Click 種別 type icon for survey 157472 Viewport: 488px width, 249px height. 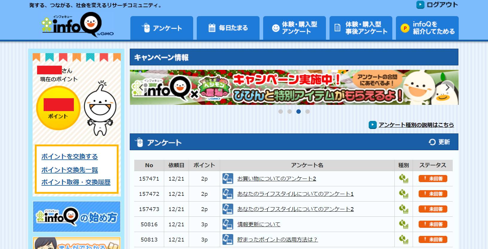coord(404,194)
